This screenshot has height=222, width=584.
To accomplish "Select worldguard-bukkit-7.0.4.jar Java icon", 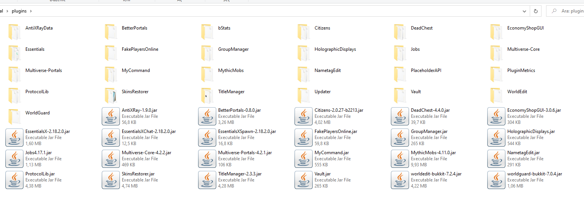I will (x=496, y=180).
